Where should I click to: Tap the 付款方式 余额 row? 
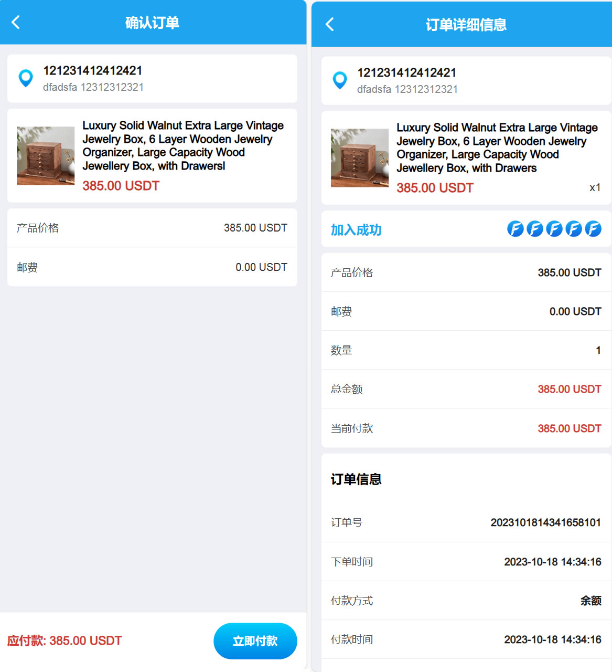[466, 601]
